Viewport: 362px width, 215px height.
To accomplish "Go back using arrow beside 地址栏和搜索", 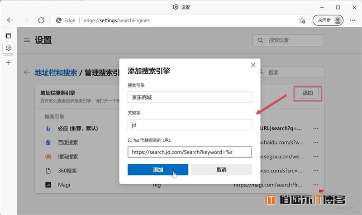I will click(27, 72).
